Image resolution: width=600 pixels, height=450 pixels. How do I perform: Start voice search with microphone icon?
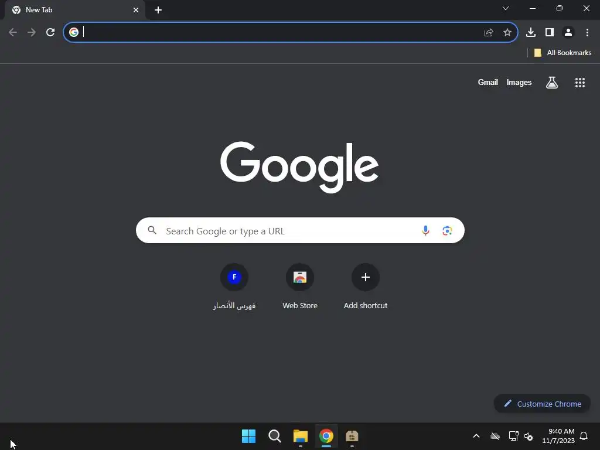(425, 230)
